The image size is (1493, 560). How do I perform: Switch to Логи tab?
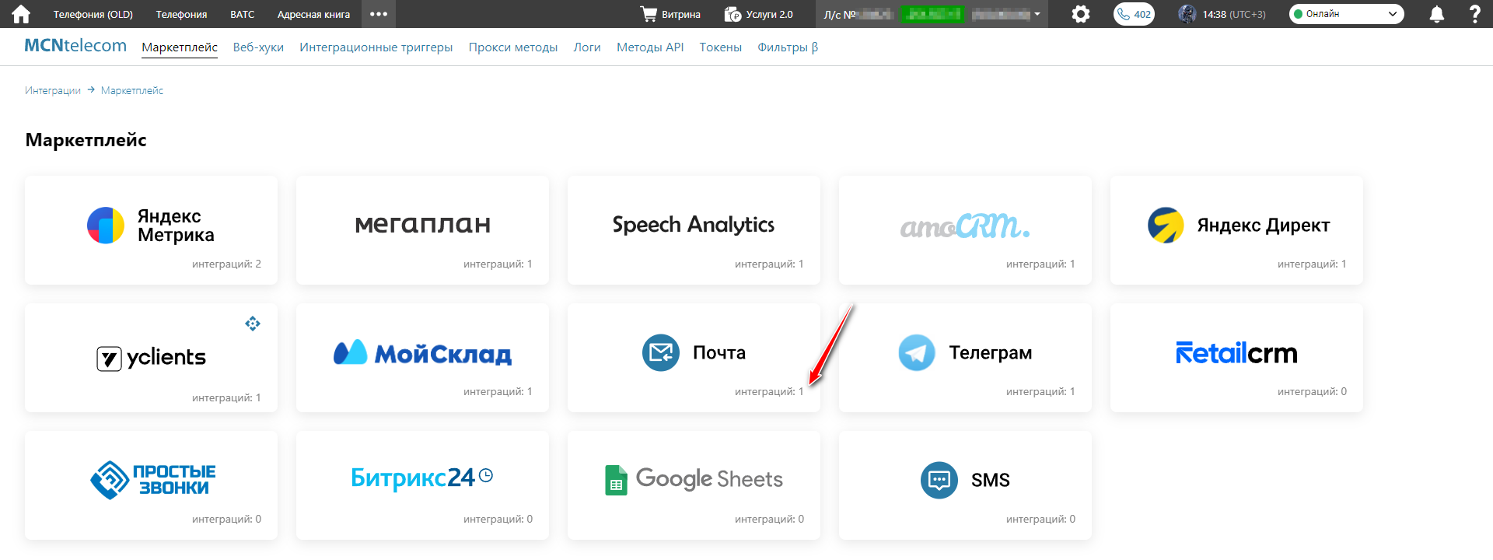pyautogui.click(x=587, y=47)
